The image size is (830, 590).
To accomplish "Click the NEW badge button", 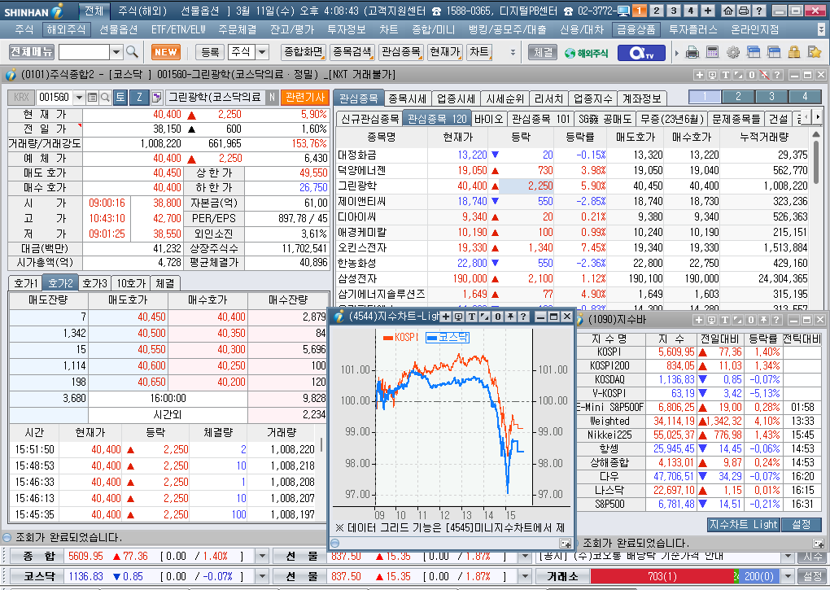I will pos(166,52).
